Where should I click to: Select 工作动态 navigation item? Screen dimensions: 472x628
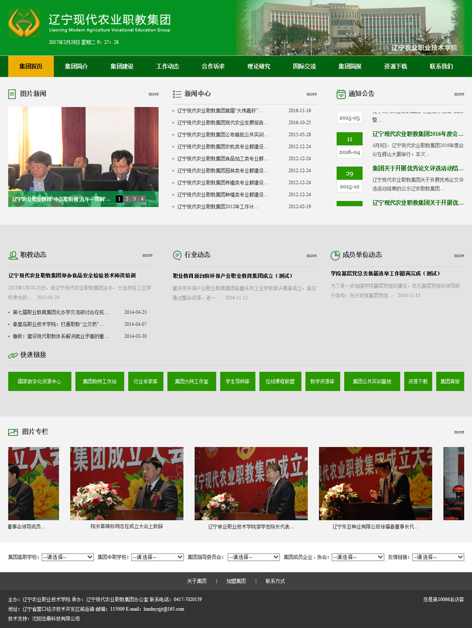(168, 66)
